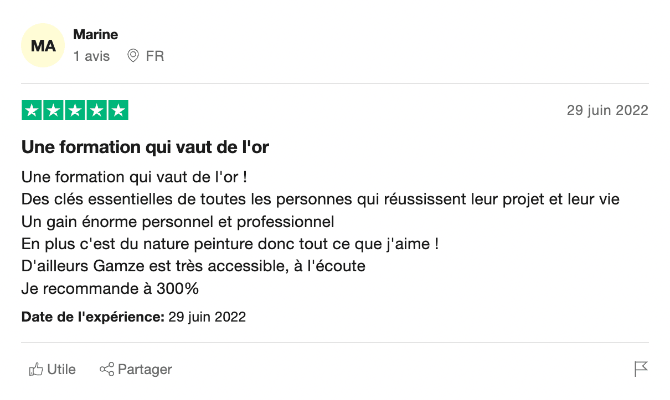The height and width of the screenshot is (400, 670).
Task: Mark review as helpful via Utile label
Action: 61,369
